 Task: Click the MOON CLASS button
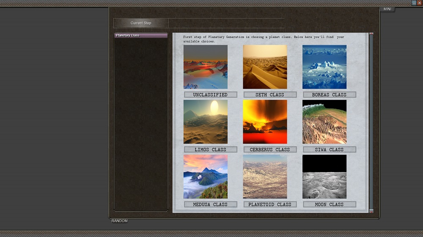click(330, 205)
